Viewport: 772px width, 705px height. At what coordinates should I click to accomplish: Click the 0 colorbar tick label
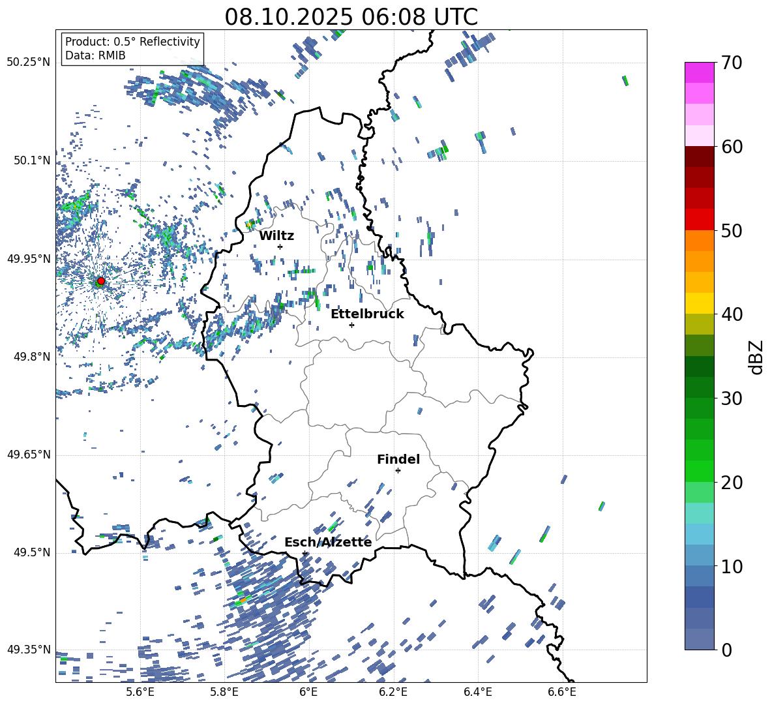[726, 650]
